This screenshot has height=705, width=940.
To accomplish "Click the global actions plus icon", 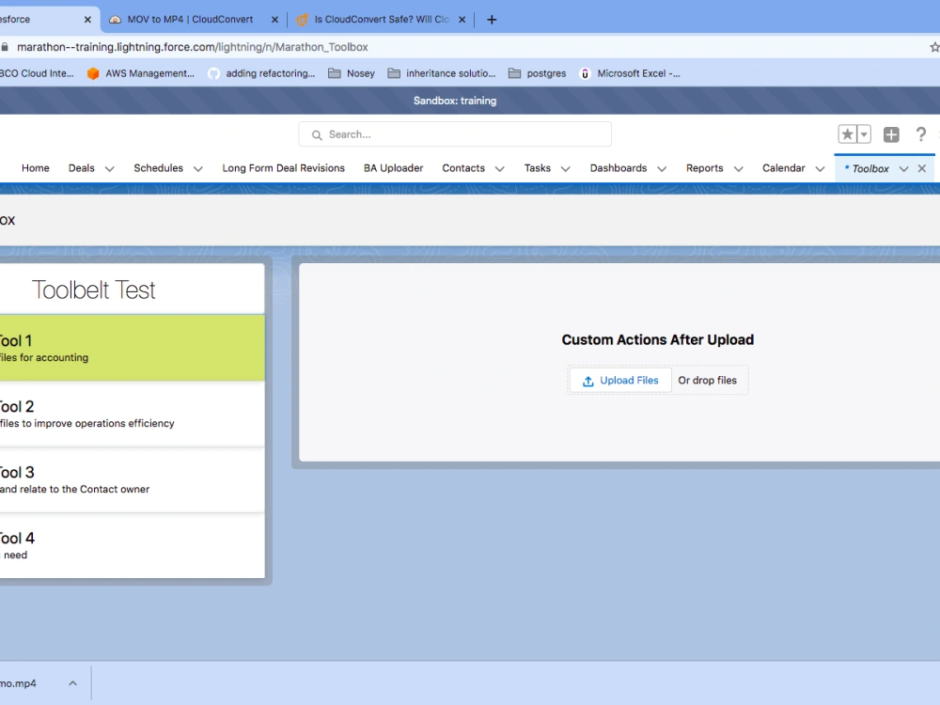I will [891, 134].
